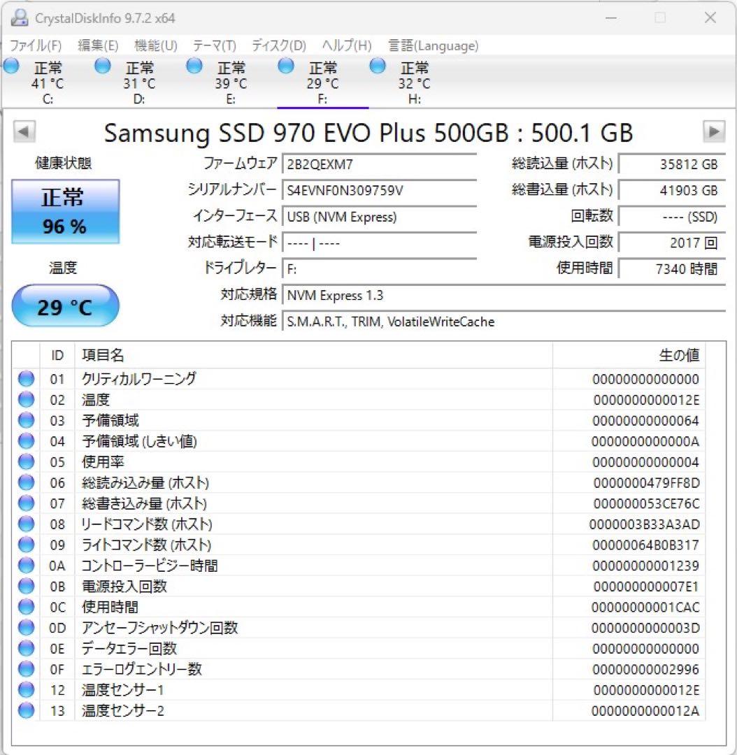Click the total host reads value 35812 GB
The height and width of the screenshot is (755, 737).
pos(672,164)
